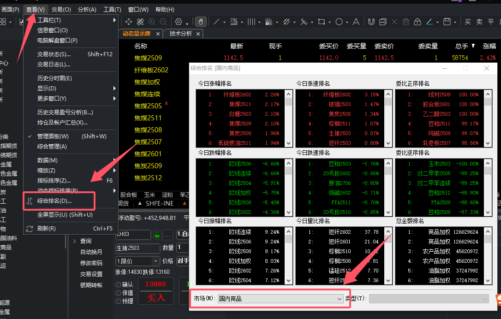Image resolution: width=501 pixels, height=319 pixels.
Task: Select the pan/move crosshair tool
Action: (x=129, y=22)
